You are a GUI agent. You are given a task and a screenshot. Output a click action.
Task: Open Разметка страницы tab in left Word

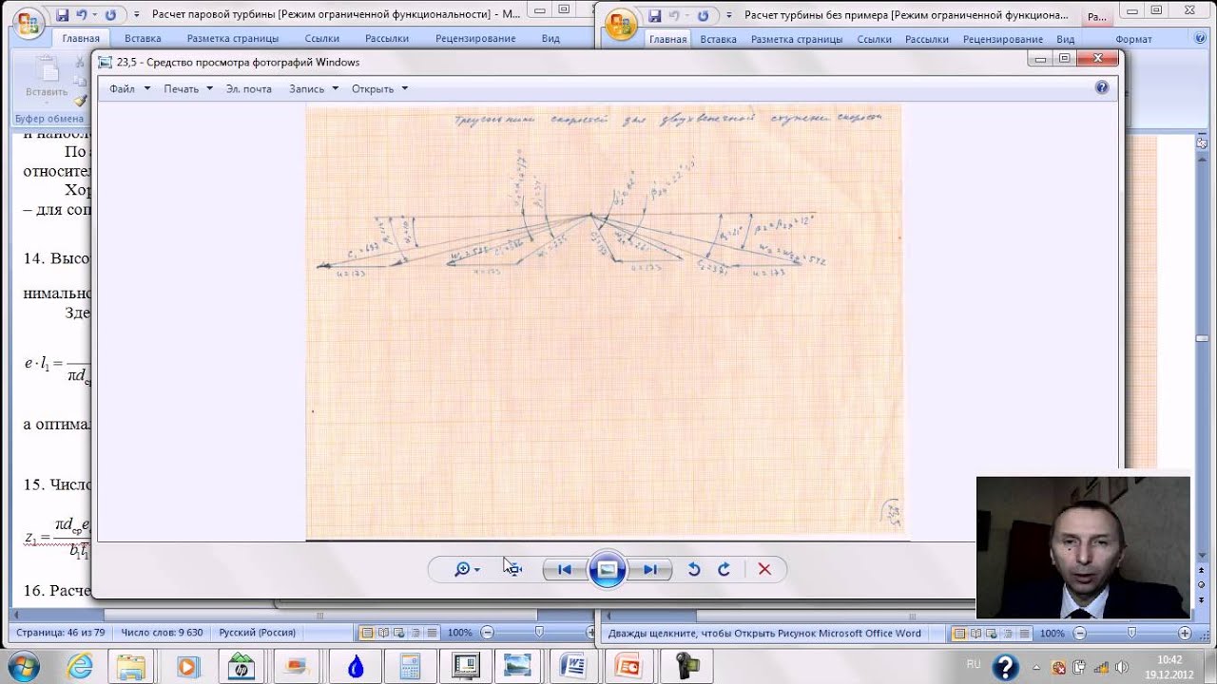click(x=233, y=39)
